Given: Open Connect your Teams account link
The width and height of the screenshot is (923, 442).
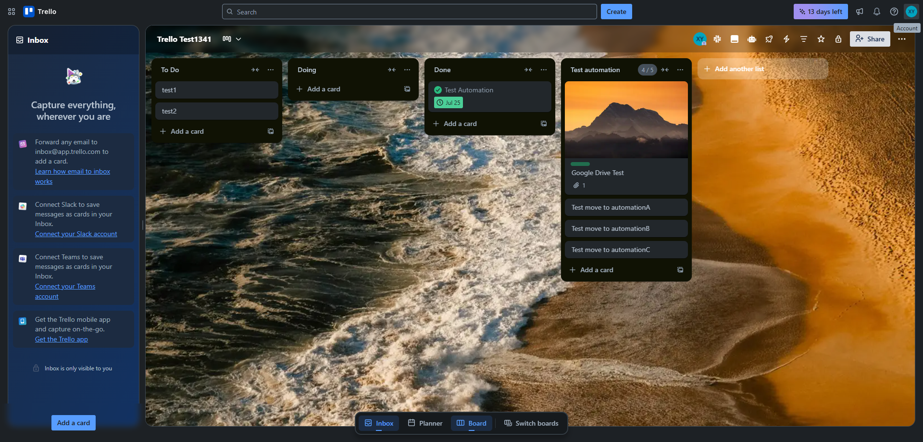Looking at the screenshot, I should 65,291.
